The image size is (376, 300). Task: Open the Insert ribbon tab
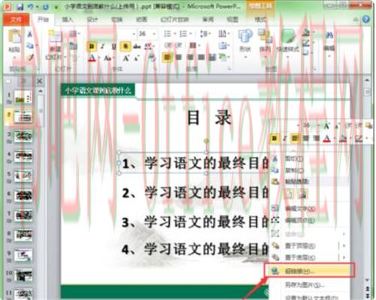[67, 19]
